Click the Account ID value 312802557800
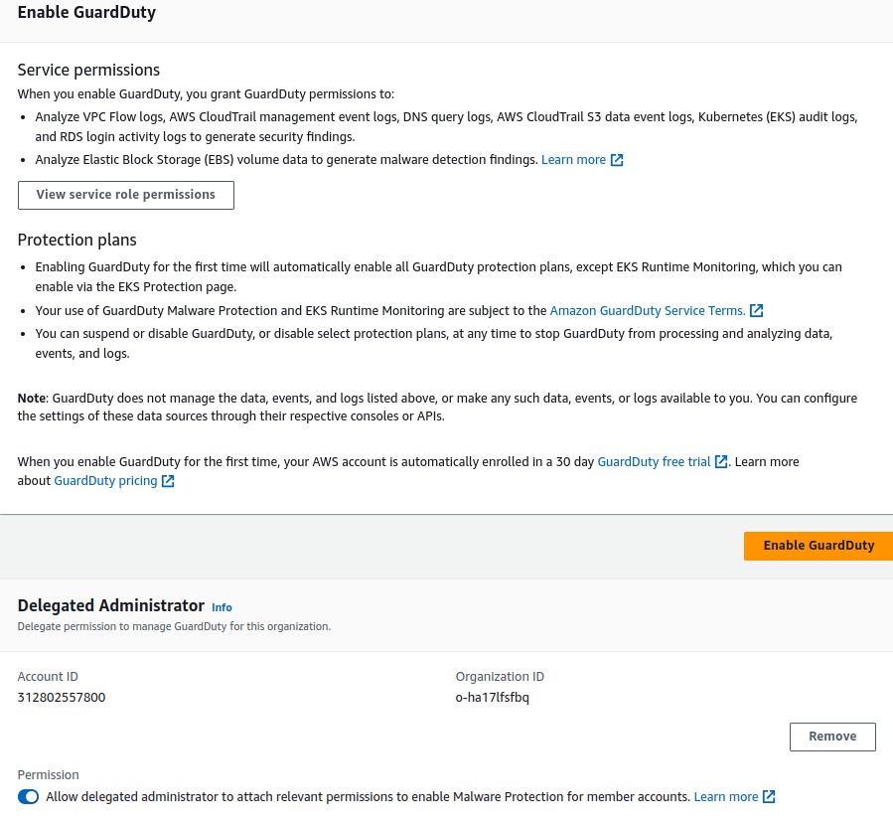 tap(62, 697)
